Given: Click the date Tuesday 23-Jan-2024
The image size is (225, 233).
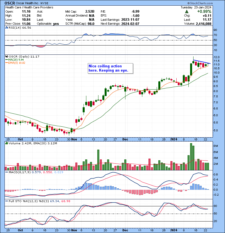Looking at the screenshot, I should click(x=196, y=7).
